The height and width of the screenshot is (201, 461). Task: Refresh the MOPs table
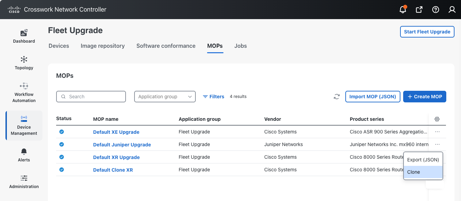337,97
